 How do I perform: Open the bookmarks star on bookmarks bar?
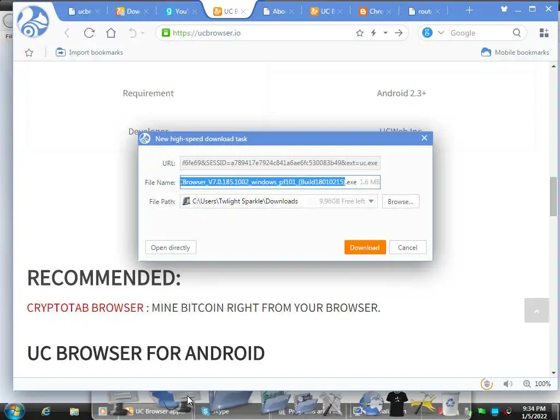(29, 52)
